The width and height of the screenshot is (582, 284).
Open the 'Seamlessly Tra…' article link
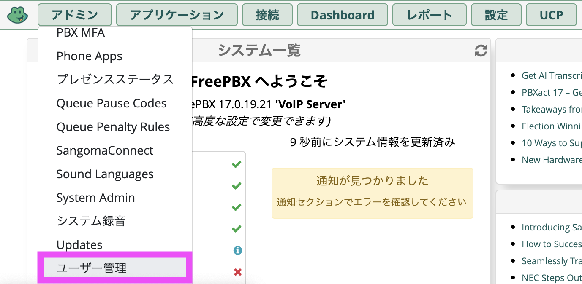point(552,261)
